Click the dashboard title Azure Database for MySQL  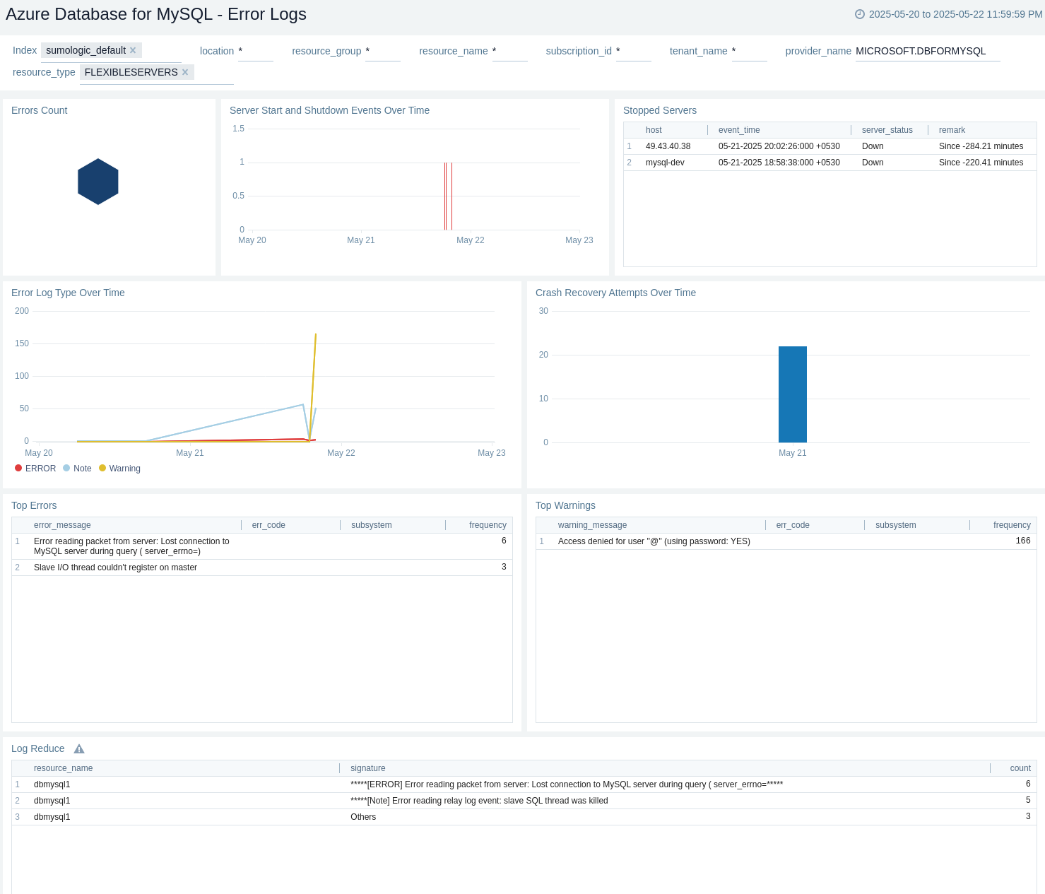click(x=156, y=14)
